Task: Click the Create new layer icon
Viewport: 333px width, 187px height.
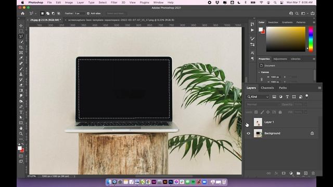Action: coord(305,173)
